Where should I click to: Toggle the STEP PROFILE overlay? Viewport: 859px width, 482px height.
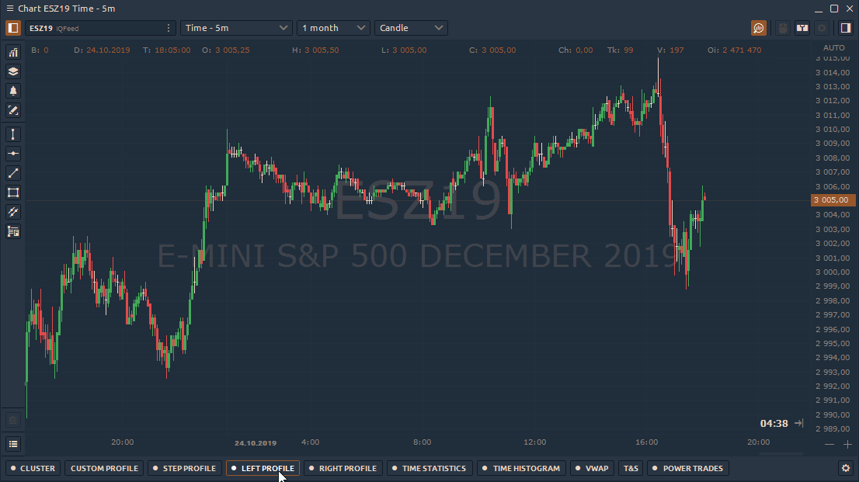pos(185,468)
